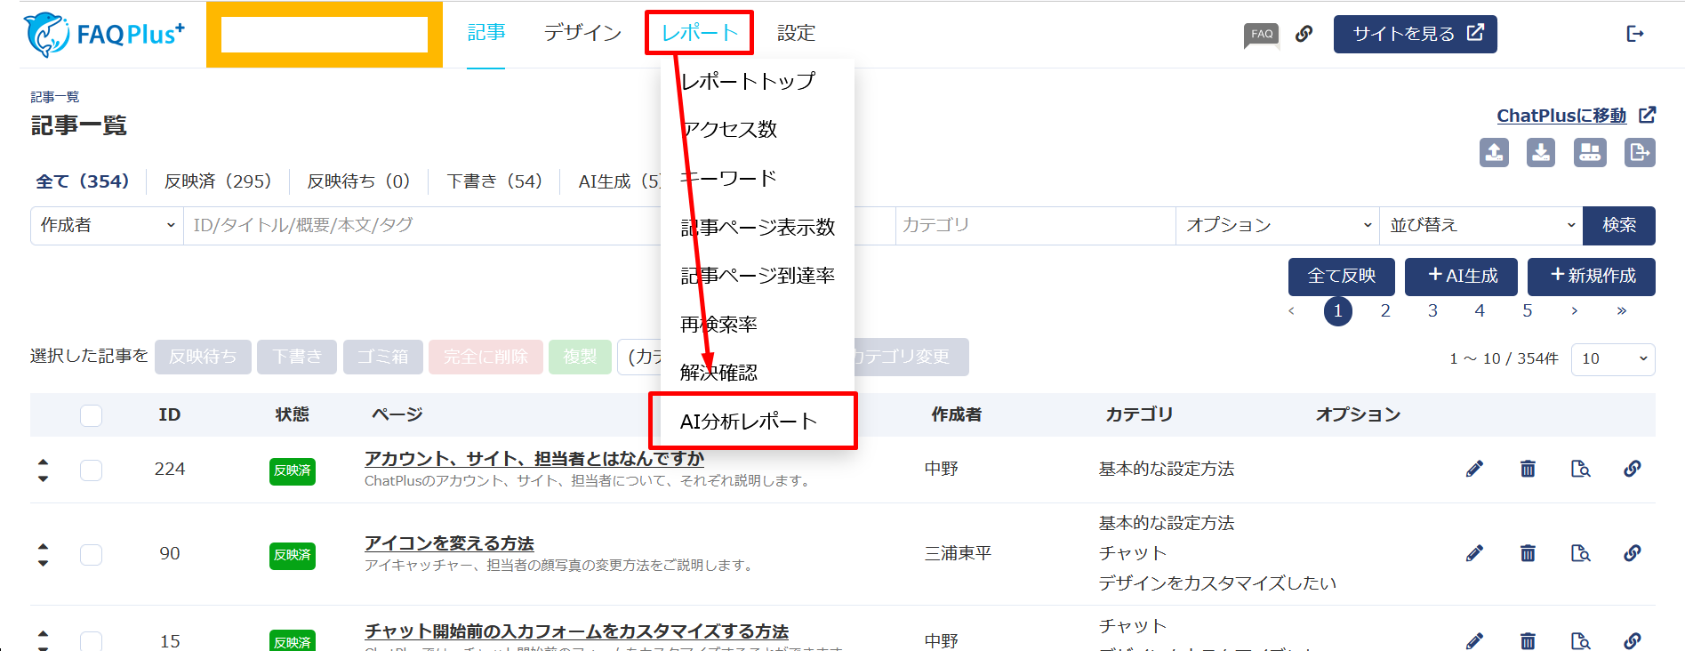This screenshot has height=651, width=1685.
Task: Go to page 2 of results
Action: (1385, 310)
